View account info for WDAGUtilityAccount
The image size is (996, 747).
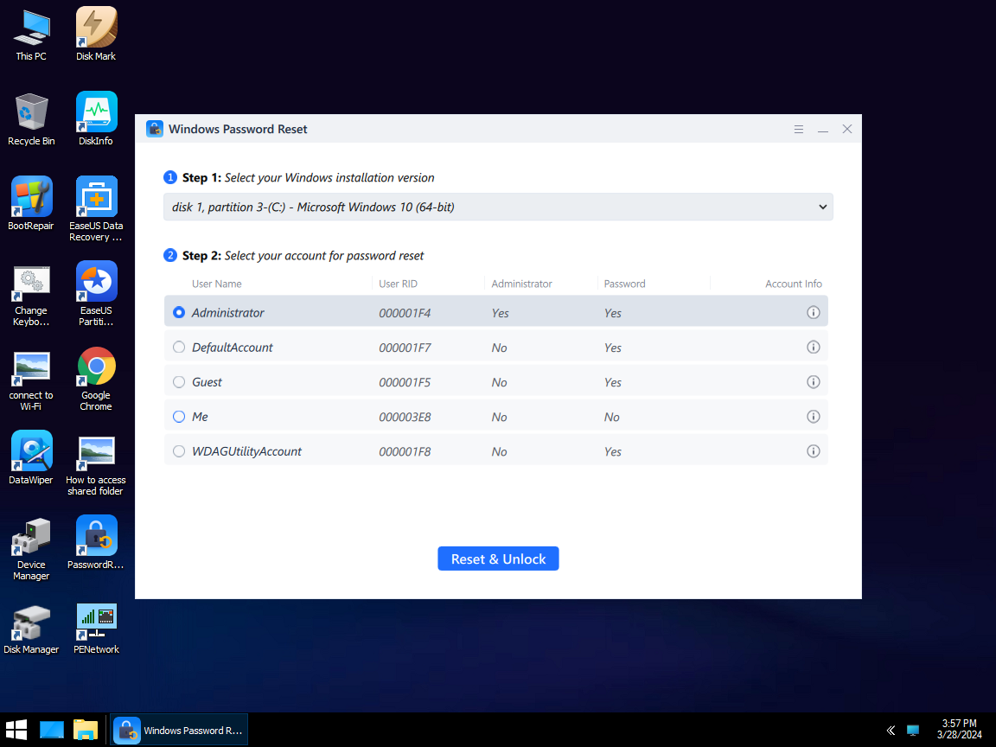click(813, 451)
